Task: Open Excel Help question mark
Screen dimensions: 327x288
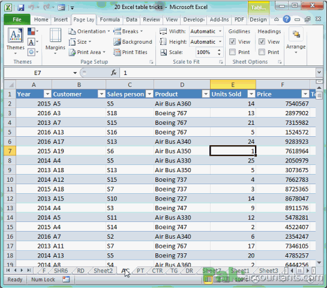Action: tap(287, 19)
